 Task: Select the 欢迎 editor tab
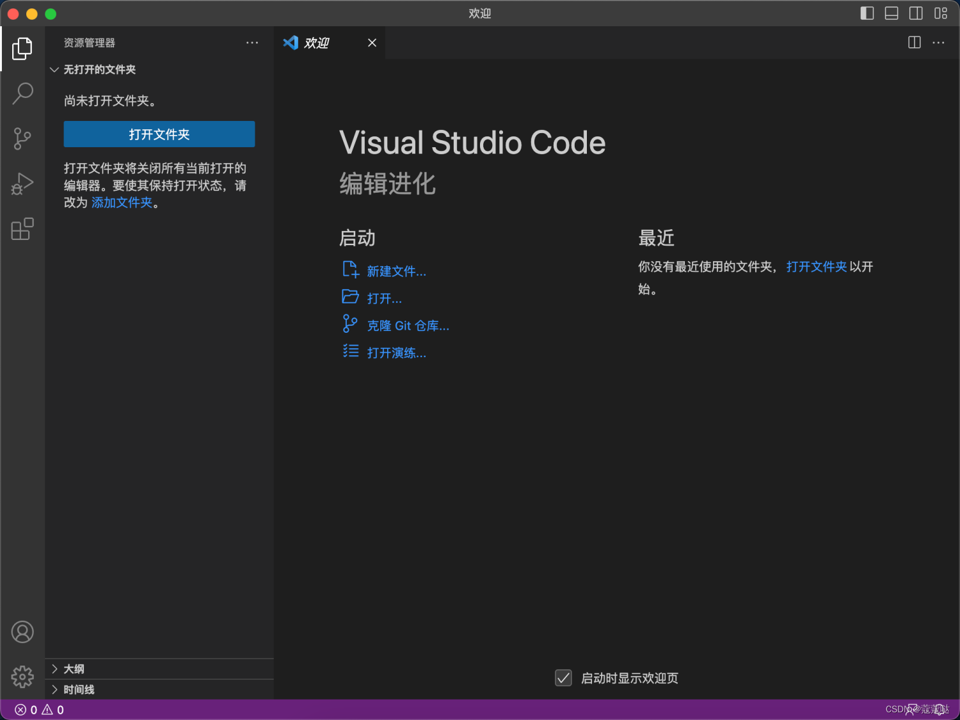tap(330, 43)
